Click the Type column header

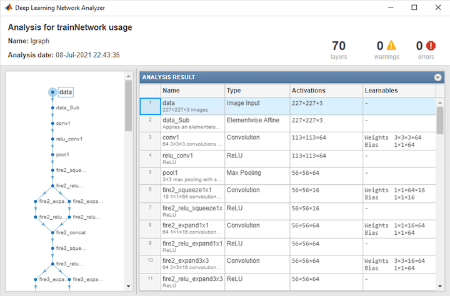coord(256,91)
